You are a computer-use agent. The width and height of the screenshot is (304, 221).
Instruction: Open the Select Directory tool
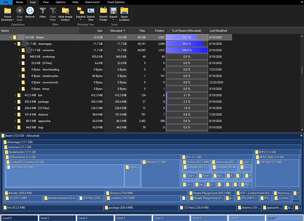pos(8,14)
